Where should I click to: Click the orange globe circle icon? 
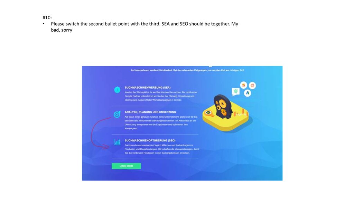252,85
